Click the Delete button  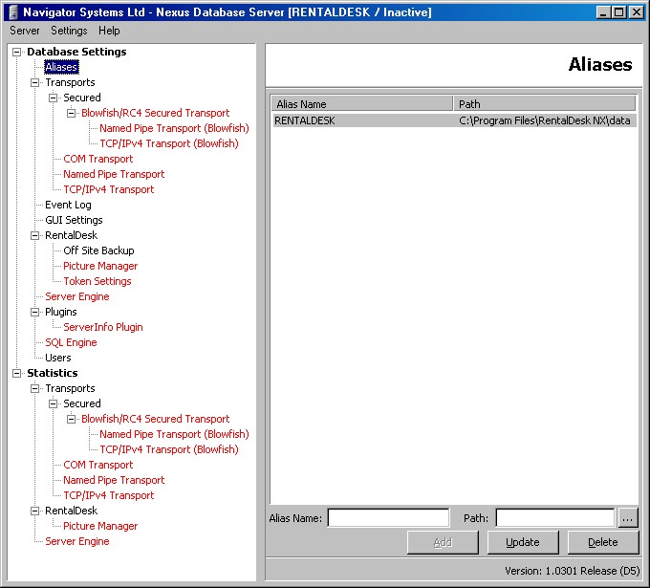click(603, 542)
